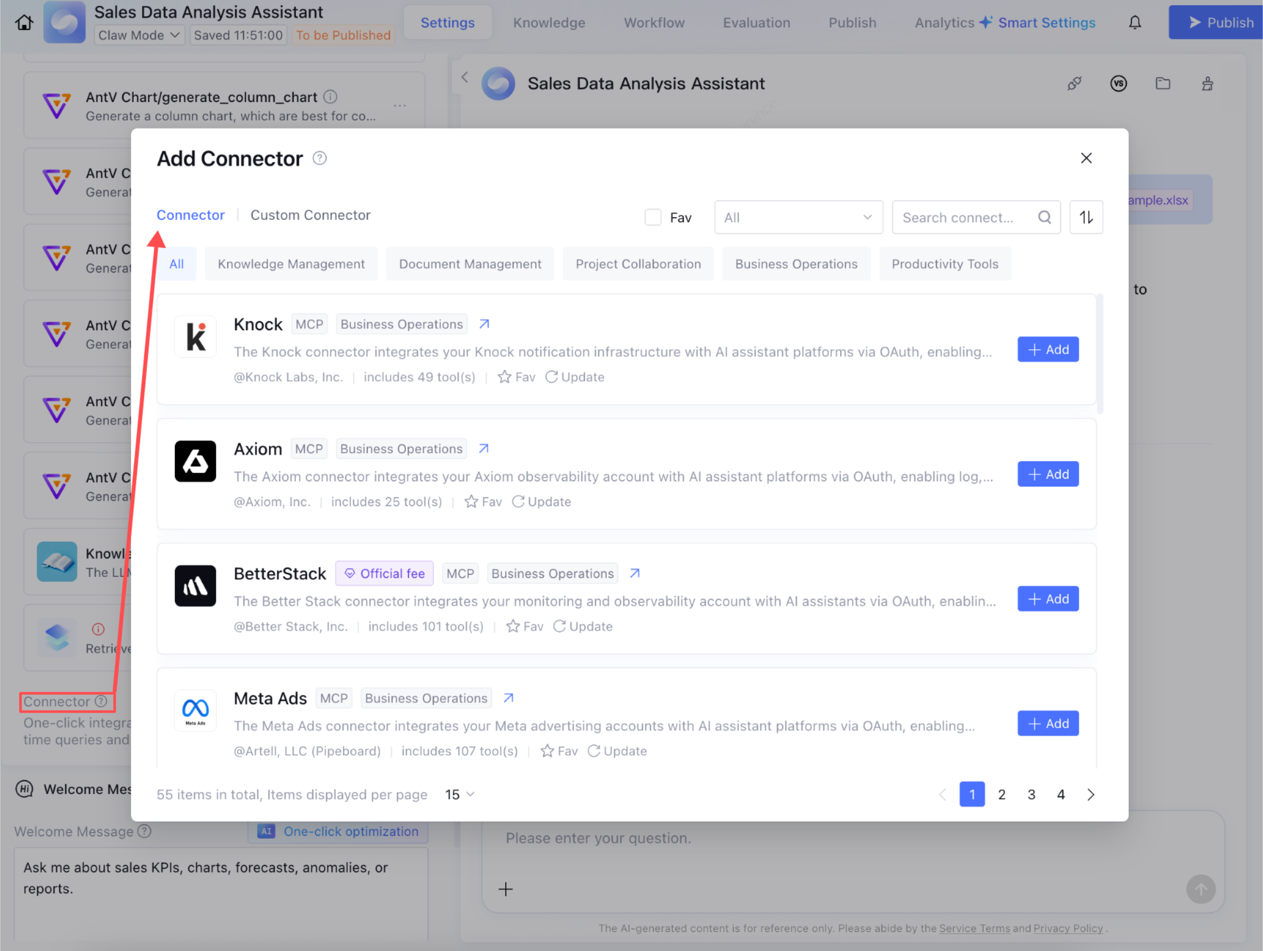Filter by Productivity Tools category
This screenshot has height=951, width=1263.
point(944,264)
